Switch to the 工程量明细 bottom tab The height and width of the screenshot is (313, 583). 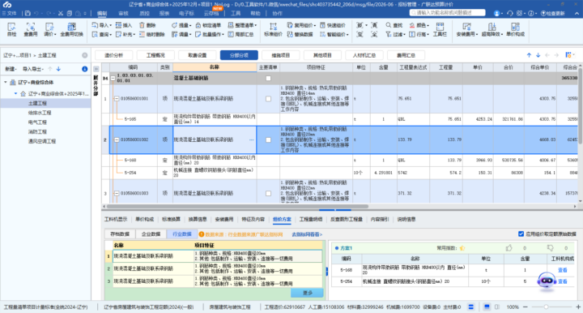pos(311,219)
